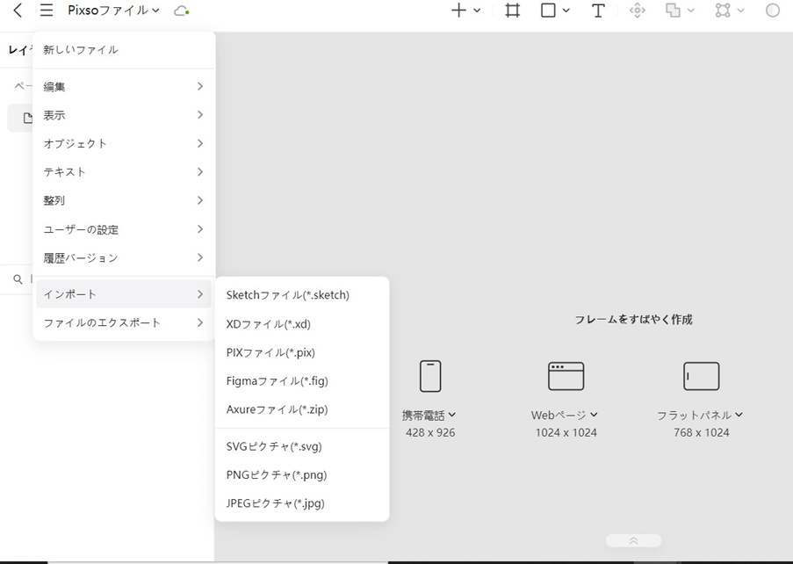The image size is (793, 564).
Task: Import a Figmaファイル(*.fig)
Action: click(x=302, y=381)
